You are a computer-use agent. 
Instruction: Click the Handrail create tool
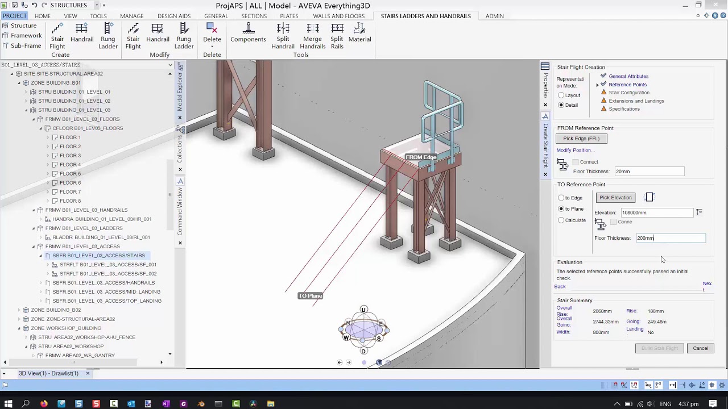82,33
